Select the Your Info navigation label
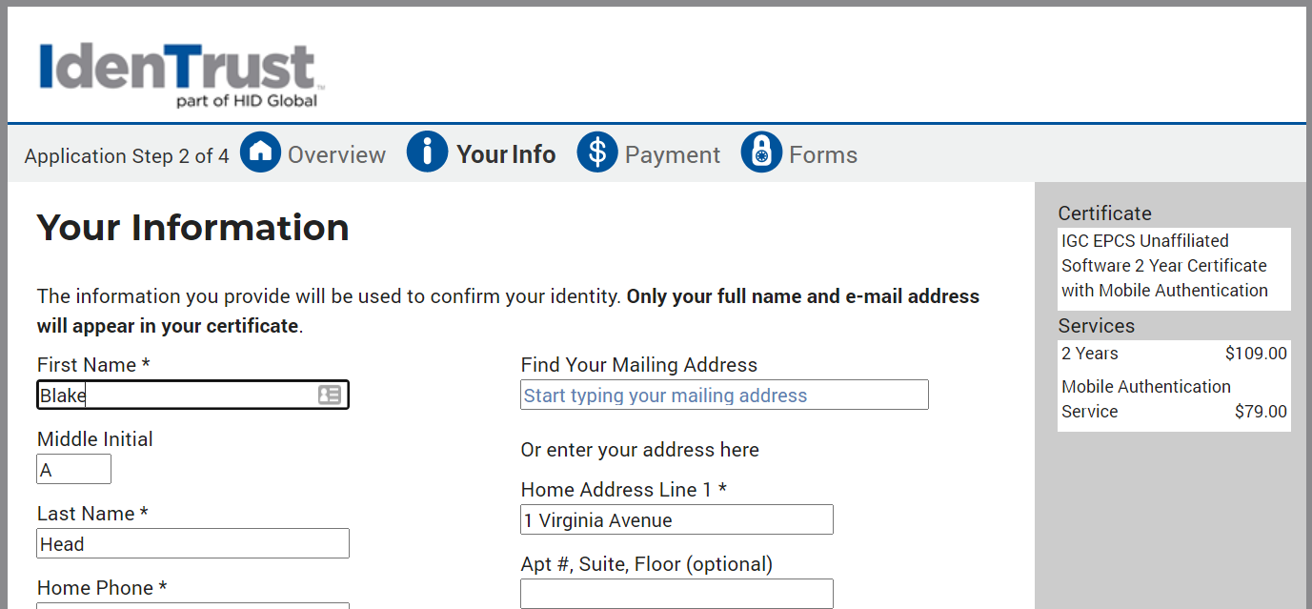Screen dimensions: 1312x609 [x=506, y=153]
